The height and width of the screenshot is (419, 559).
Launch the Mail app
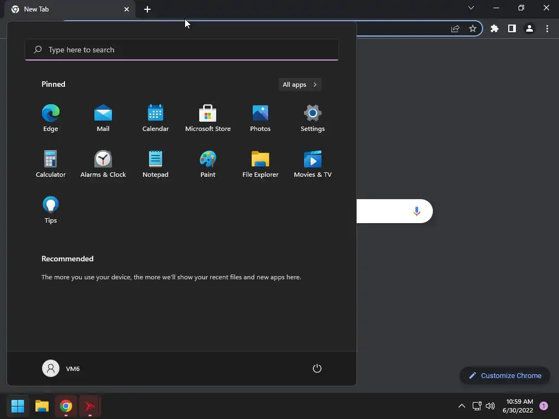pos(103,118)
